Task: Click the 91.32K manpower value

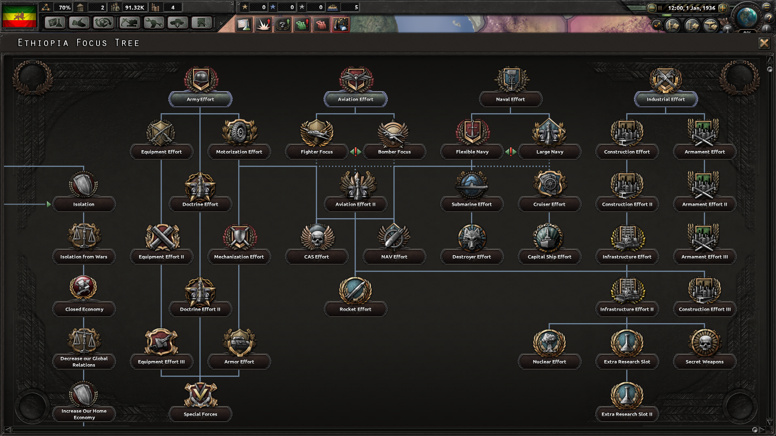Action: point(135,7)
